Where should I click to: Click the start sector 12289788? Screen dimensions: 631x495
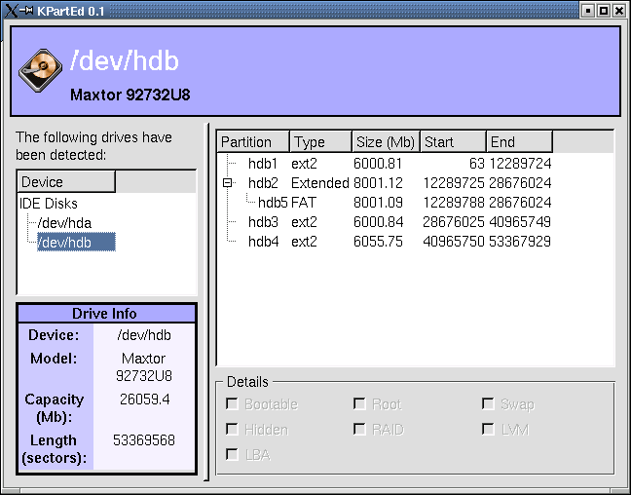coord(454,203)
